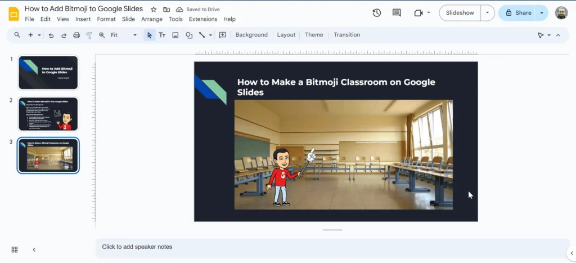Select the Text box tool
576x263 pixels.
point(162,35)
